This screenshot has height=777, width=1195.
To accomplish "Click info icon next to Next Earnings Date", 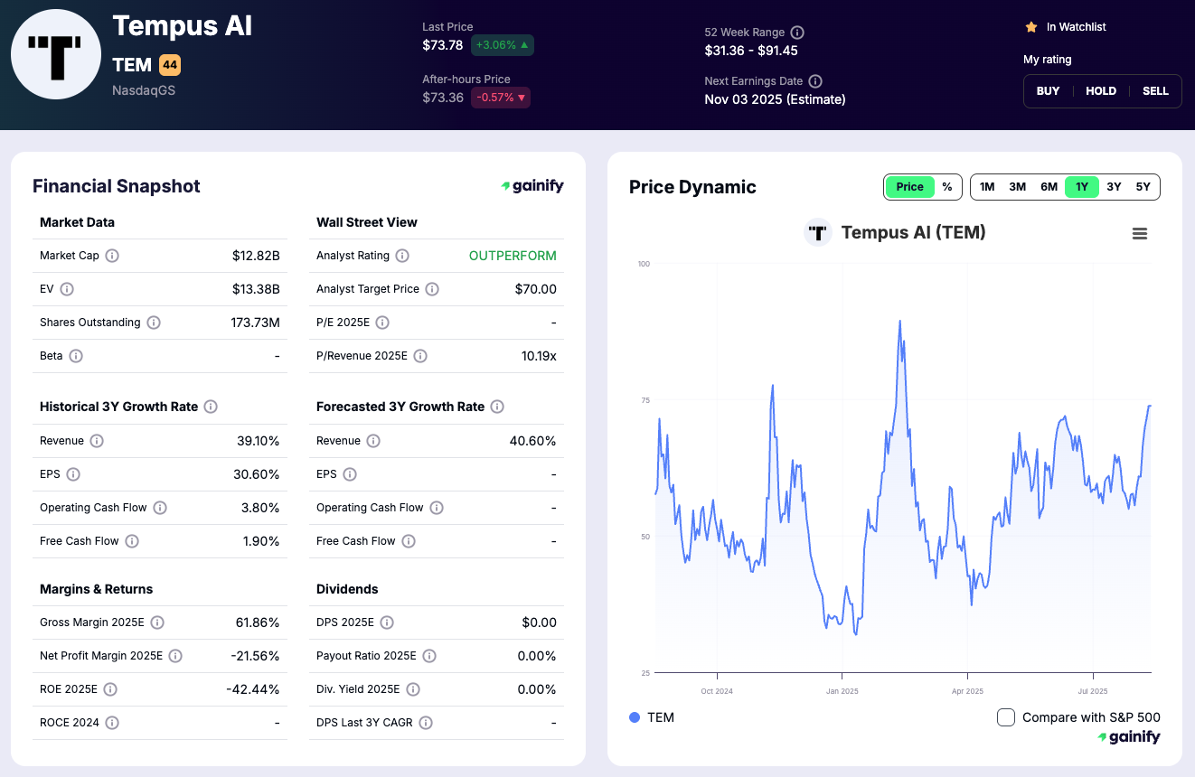I will [x=815, y=81].
